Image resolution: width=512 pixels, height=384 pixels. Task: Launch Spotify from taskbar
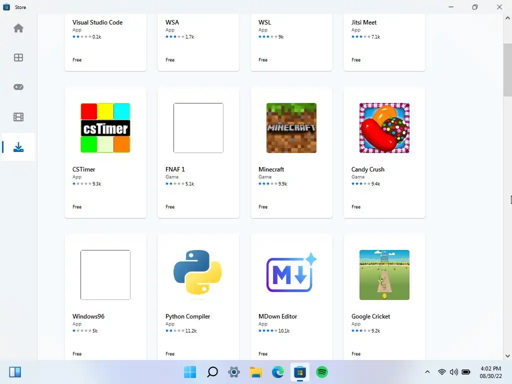click(322, 372)
